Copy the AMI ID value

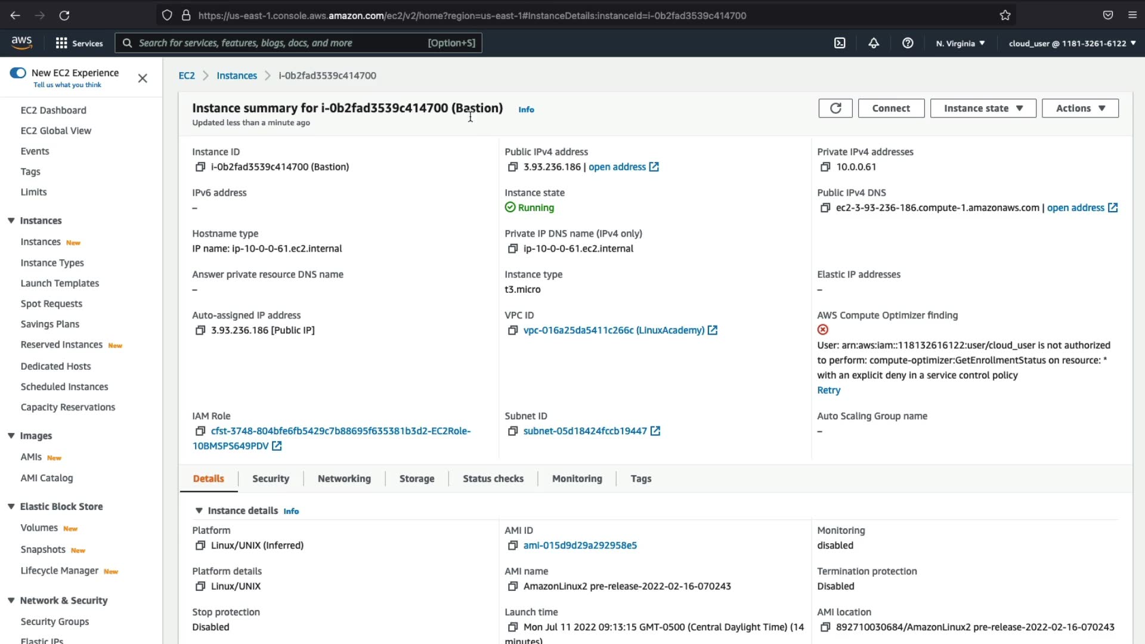(x=512, y=546)
